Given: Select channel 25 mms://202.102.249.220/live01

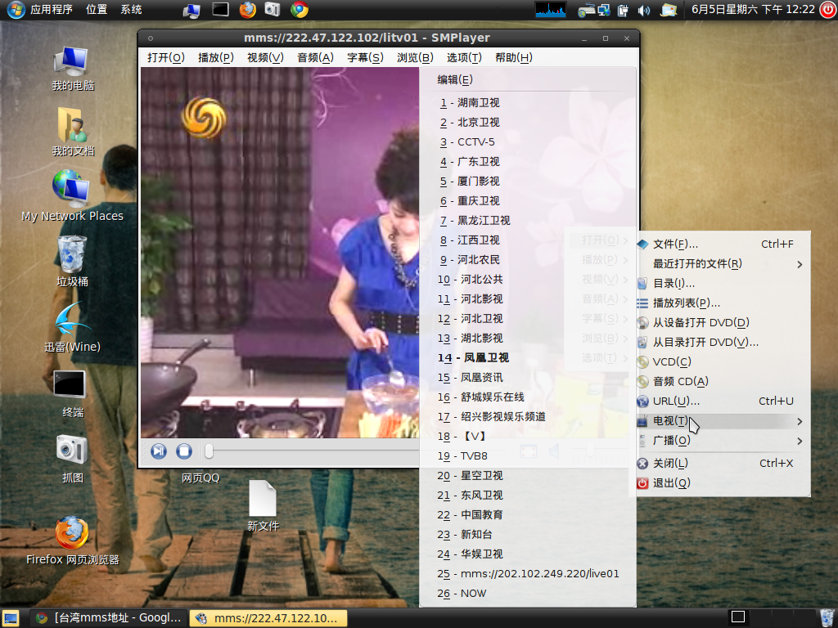Looking at the screenshot, I should [x=528, y=574].
